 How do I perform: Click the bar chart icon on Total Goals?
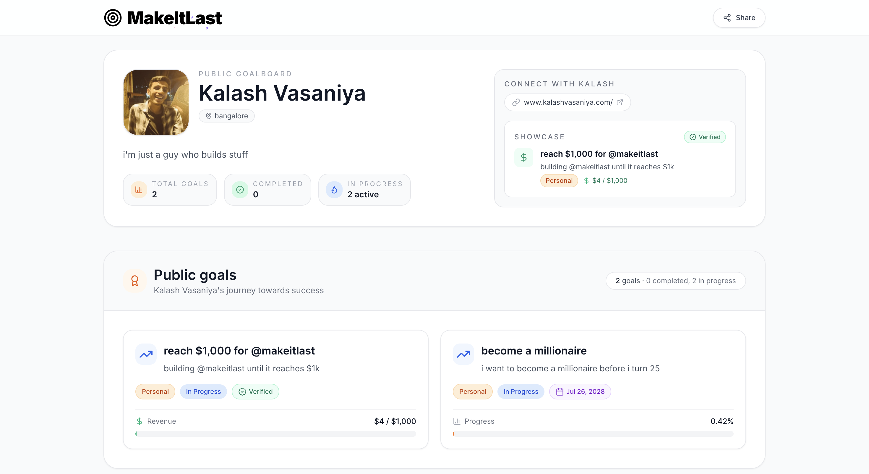coord(139,189)
